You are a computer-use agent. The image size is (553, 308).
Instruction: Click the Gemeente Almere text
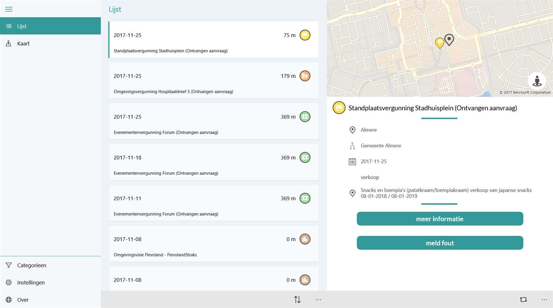coord(381,146)
